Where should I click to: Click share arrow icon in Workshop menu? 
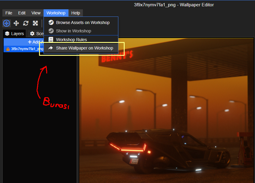click(51, 48)
